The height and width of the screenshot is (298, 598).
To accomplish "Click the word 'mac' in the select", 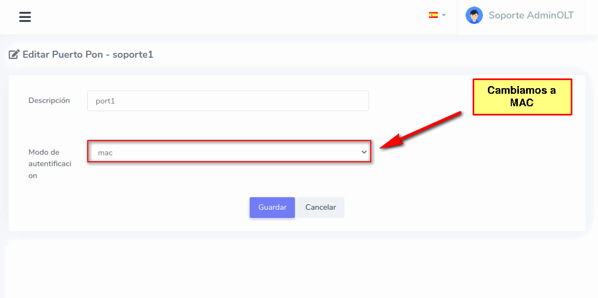I will [x=105, y=153].
